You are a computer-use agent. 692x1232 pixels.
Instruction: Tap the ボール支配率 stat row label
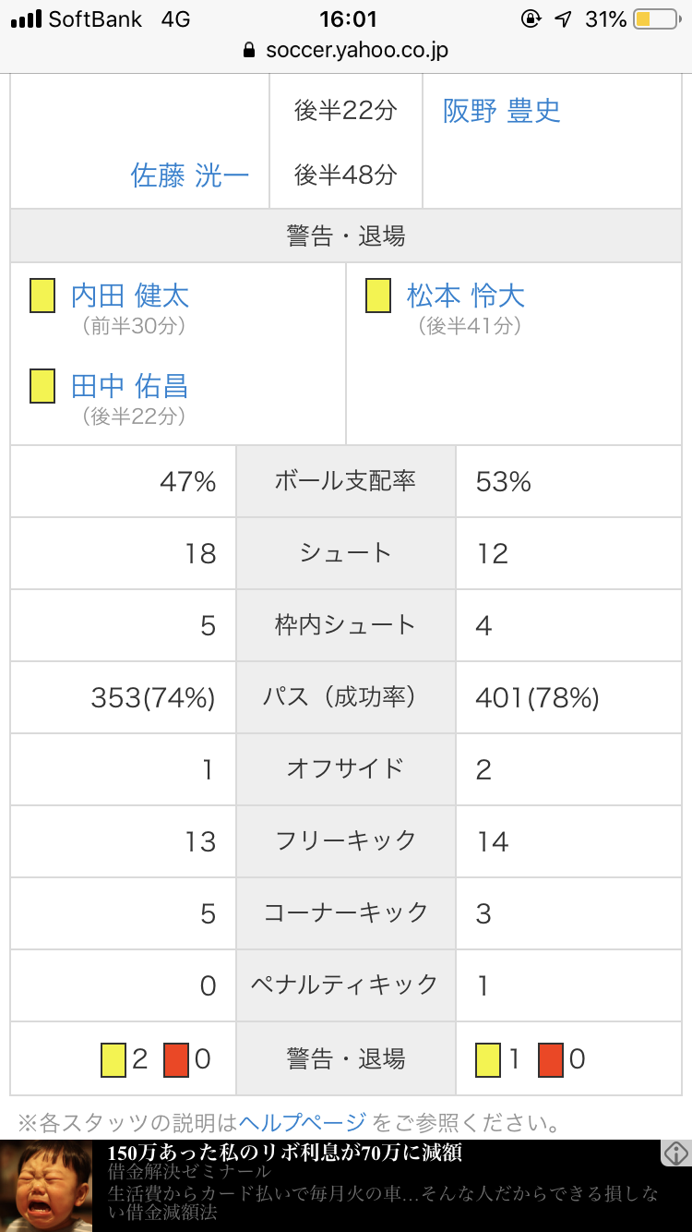(x=346, y=481)
